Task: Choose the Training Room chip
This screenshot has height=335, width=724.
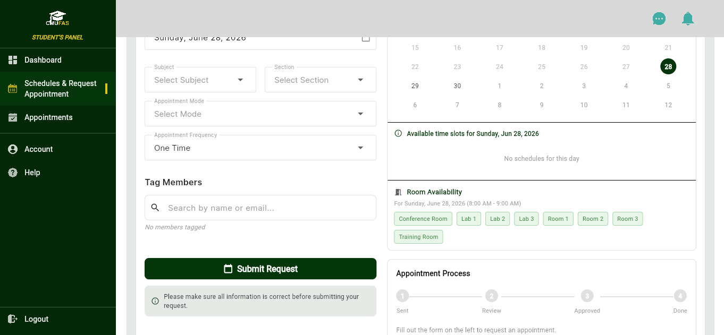Action: click(x=418, y=237)
